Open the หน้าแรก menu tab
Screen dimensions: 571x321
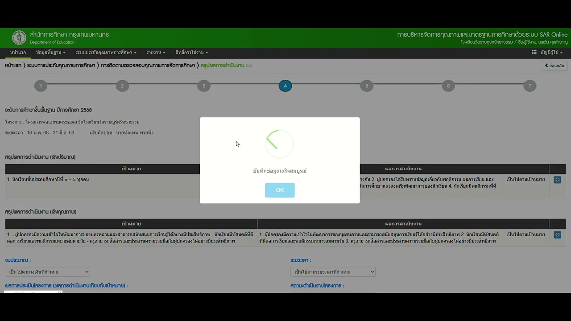point(18,53)
